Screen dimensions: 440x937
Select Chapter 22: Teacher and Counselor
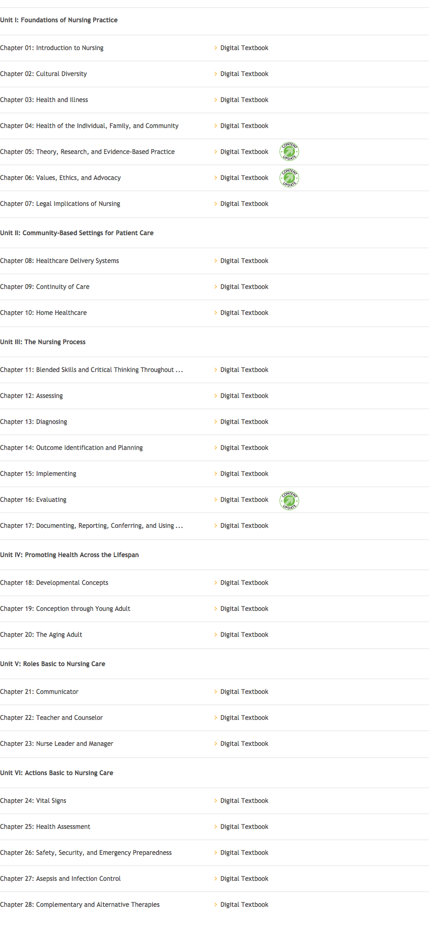[51, 718]
